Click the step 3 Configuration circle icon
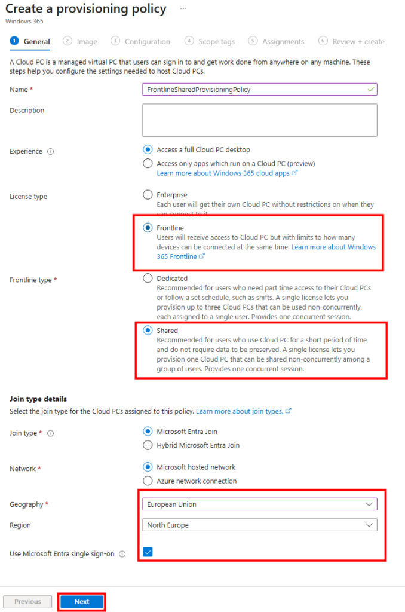405x612 pixels. [x=115, y=41]
